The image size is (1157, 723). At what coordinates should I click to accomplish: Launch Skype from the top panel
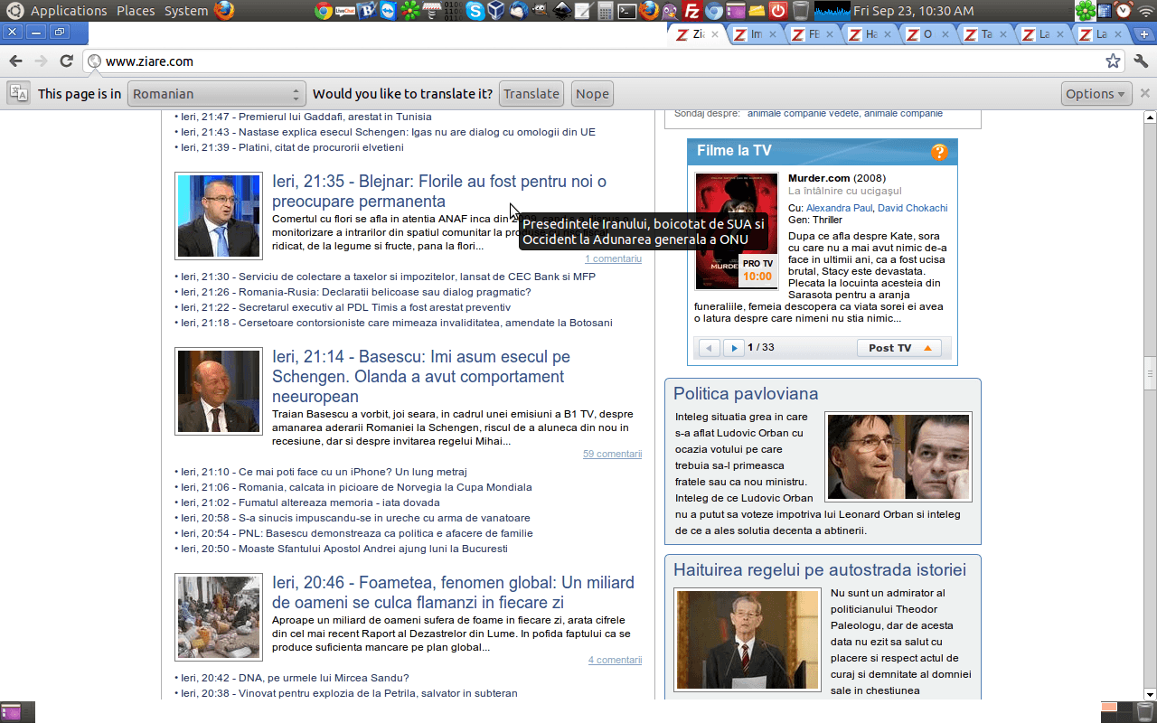click(475, 11)
